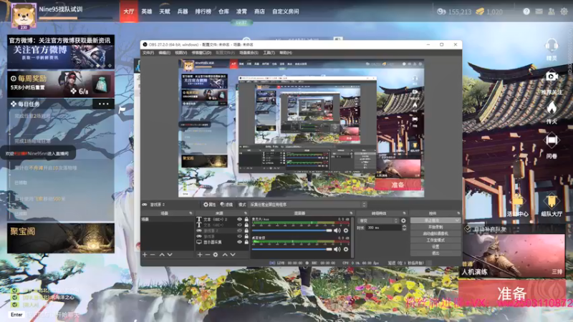Open the friends list icon
Image resolution: width=573 pixels, height=322 pixels.
tap(551, 11)
